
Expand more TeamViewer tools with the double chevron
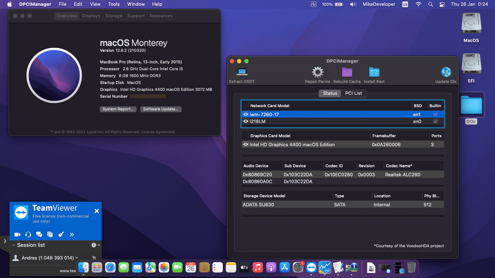click(x=72, y=235)
